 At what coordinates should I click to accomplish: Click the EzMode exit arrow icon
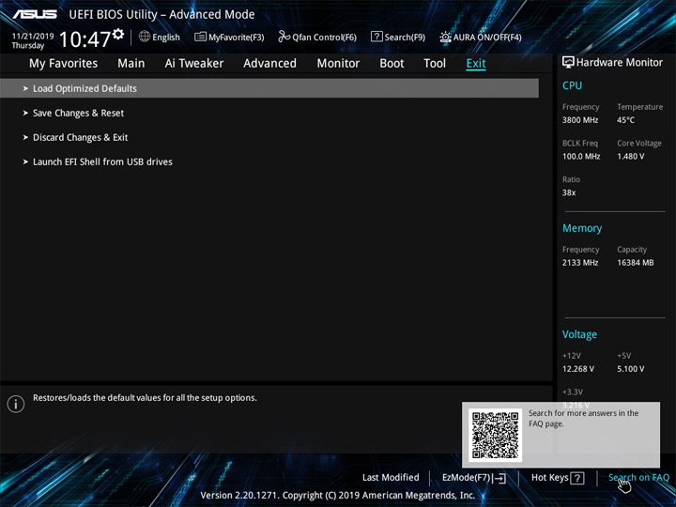(499, 478)
